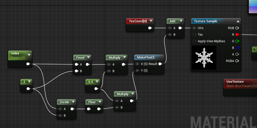Image resolution: width=257 pixels, height=128 pixels.
Task: Click the red R output pin
Action: 237,34
